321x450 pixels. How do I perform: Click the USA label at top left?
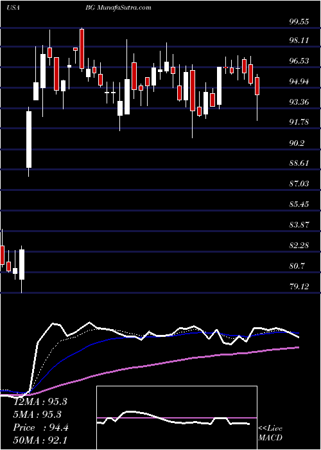[x=13, y=8]
